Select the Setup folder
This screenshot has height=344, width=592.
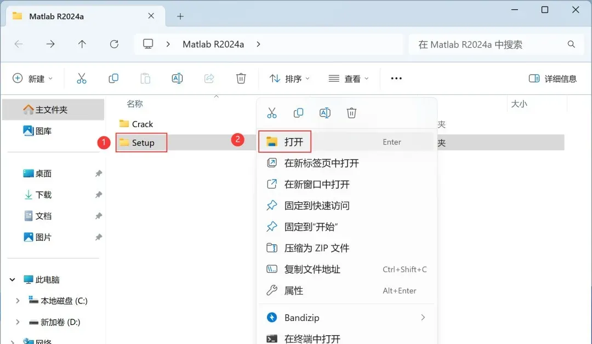[x=136, y=142]
